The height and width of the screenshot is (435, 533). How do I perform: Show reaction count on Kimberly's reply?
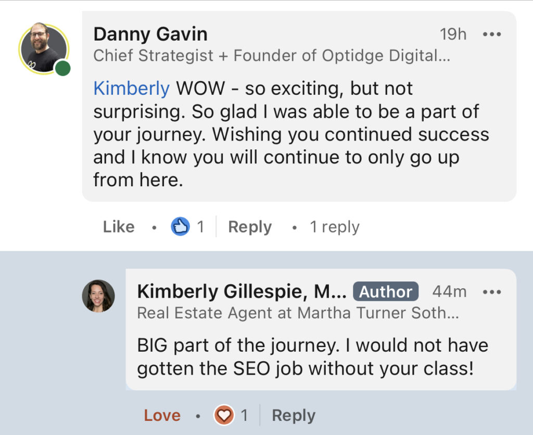(244, 415)
